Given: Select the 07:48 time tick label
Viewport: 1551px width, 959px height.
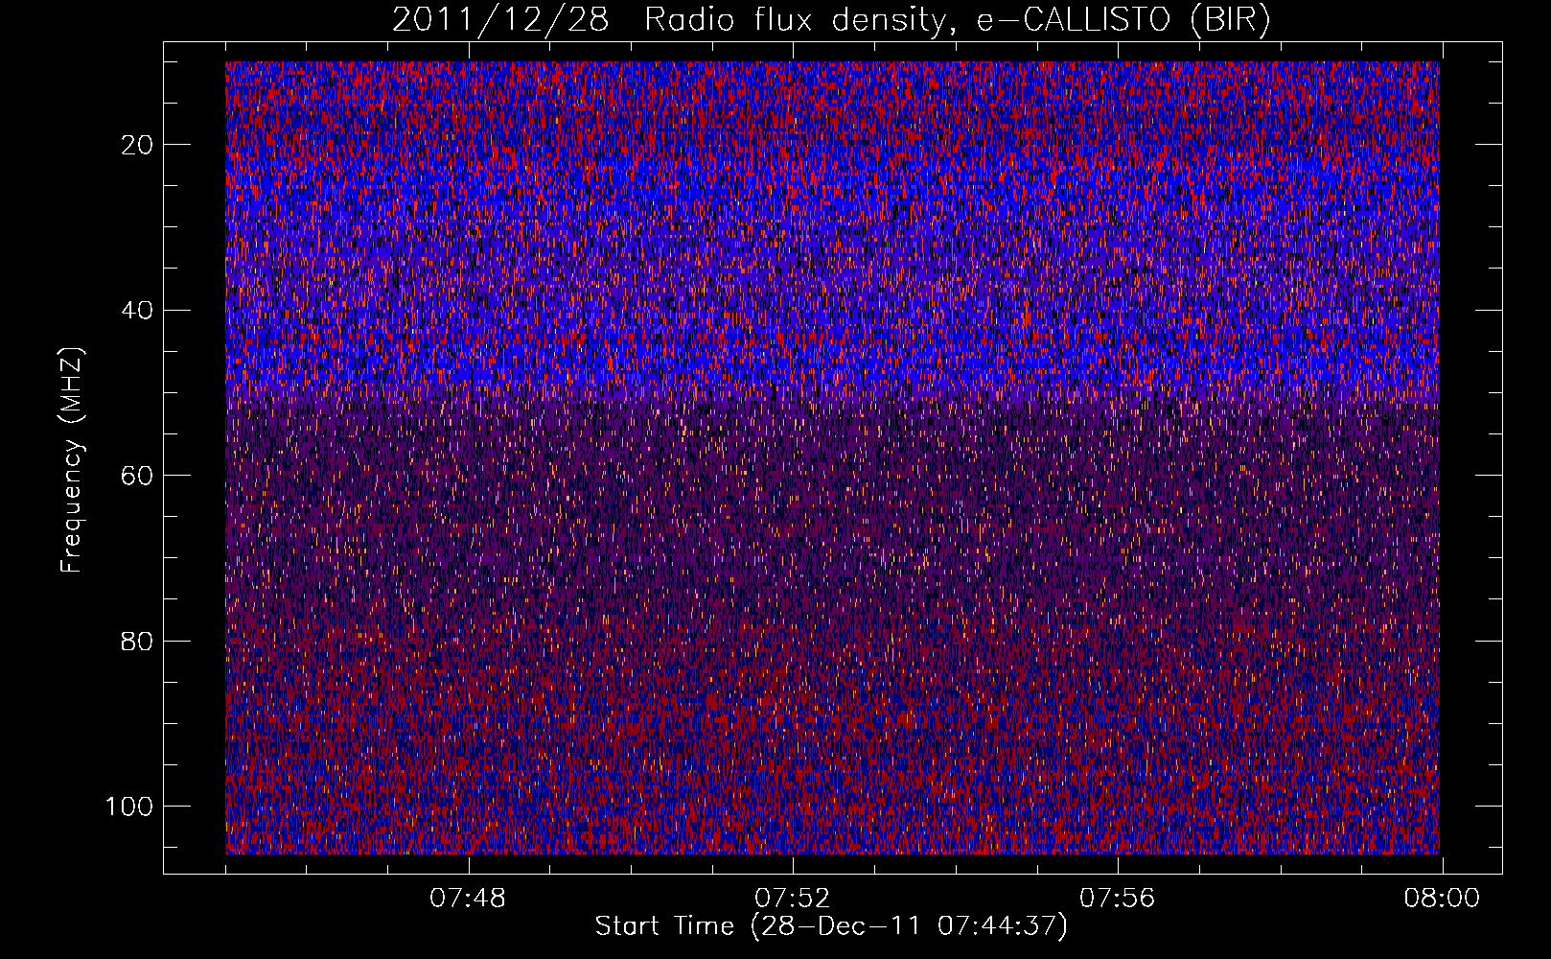Looking at the screenshot, I should [x=468, y=899].
